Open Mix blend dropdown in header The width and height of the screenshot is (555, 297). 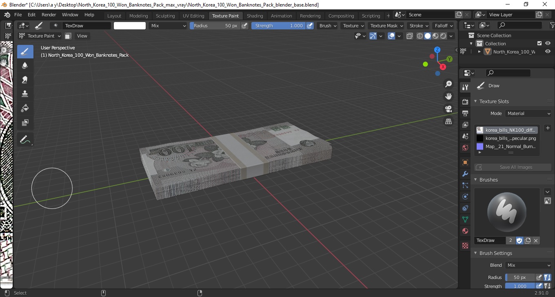click(x=168, y=26)
